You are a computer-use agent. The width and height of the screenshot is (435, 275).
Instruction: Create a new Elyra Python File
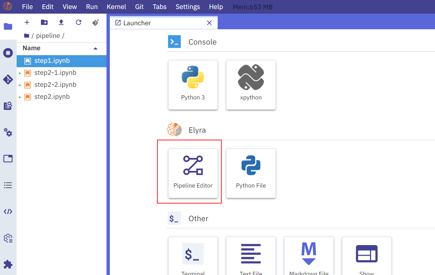coord(251,173)
